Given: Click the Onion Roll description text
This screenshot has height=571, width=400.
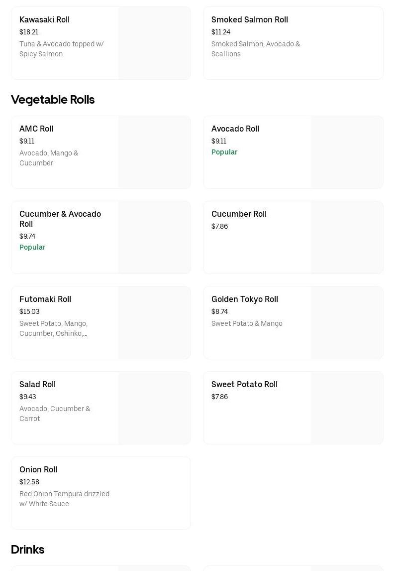Looking at the screenshot, I should click(64, 499).
